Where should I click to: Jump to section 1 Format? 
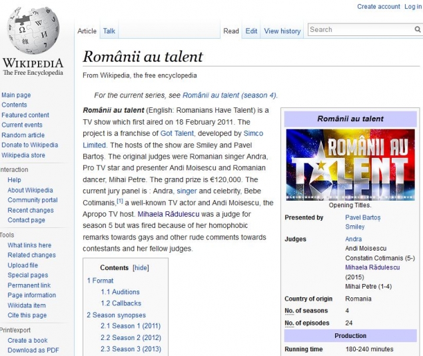point(100,281)
